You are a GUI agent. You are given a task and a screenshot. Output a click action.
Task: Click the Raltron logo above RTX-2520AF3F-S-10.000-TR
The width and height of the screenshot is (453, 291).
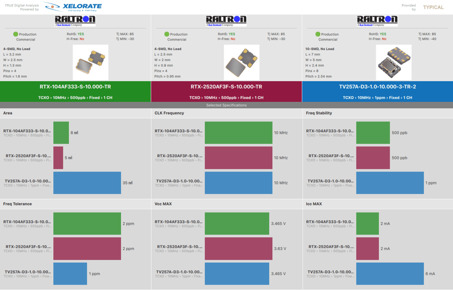(226, 20)
